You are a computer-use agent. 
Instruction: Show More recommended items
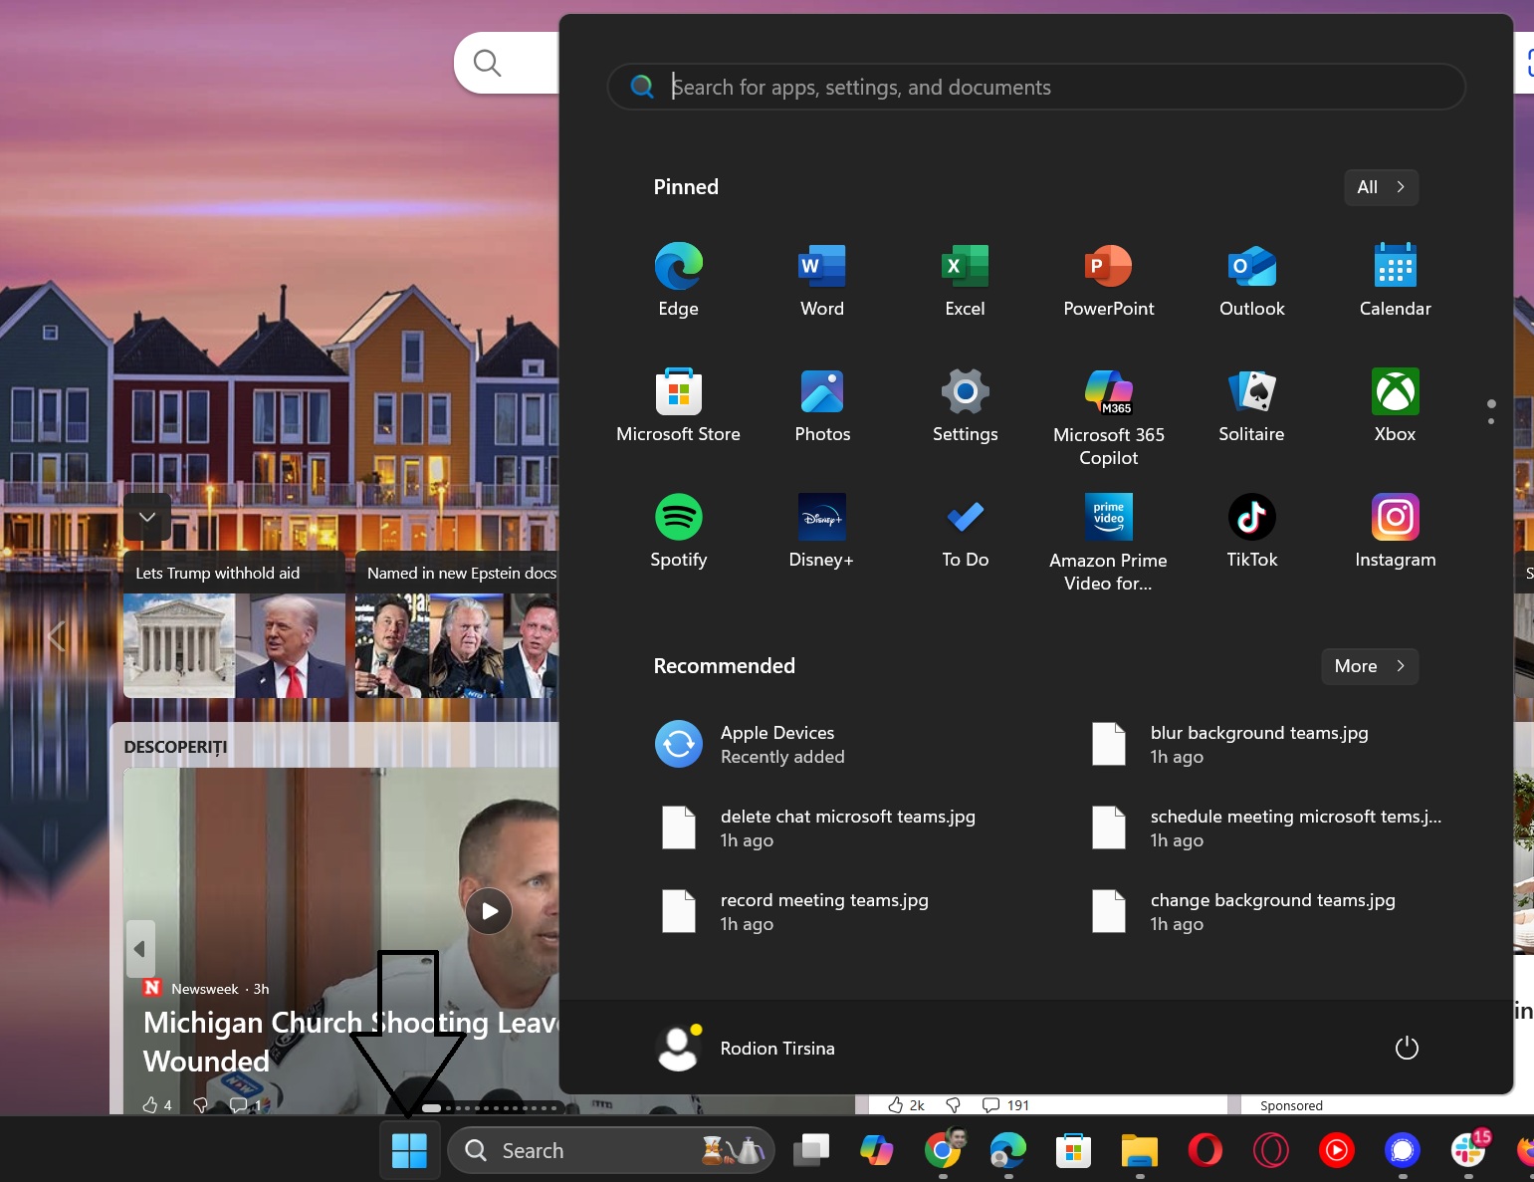(x=1369, y=666)
